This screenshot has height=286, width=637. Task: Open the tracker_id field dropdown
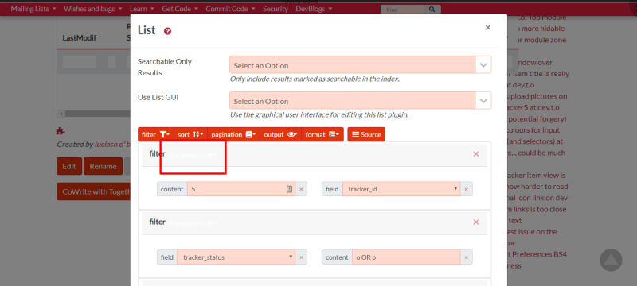coord(401,189)
